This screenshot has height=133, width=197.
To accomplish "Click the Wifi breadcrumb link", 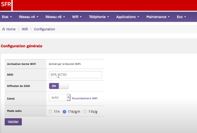I will click(25, 29).
